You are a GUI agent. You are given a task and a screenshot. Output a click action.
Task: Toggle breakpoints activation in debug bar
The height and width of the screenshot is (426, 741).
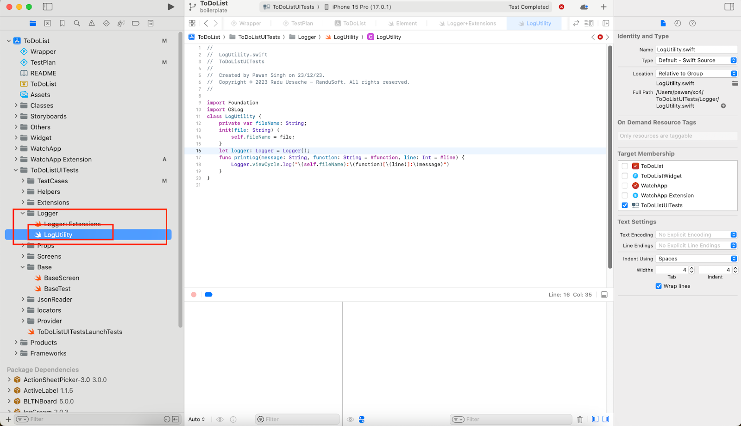click(x=209, y=295)
